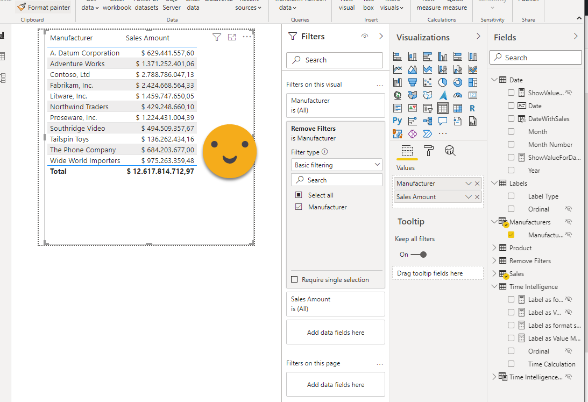Choose the donut chart visual
588x402 pixels.
pos(458,82)
